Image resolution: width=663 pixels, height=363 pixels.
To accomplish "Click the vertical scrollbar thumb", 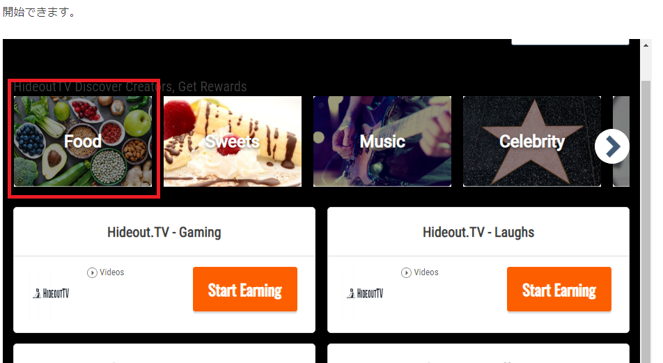I will 646,220.
